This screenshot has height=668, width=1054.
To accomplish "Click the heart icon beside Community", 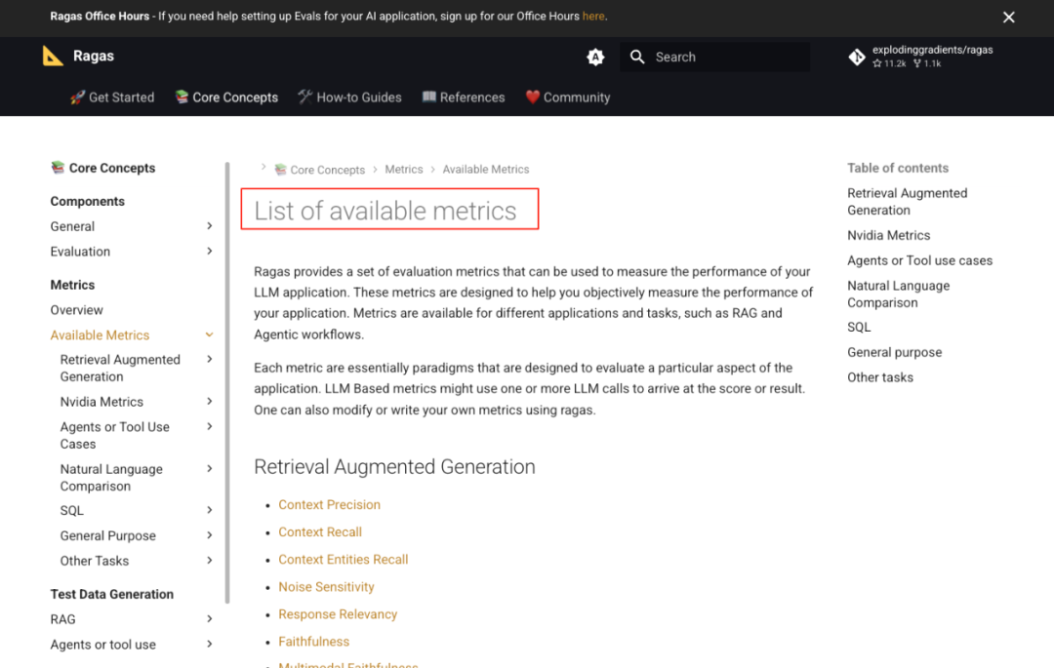I will pos(533,97).
